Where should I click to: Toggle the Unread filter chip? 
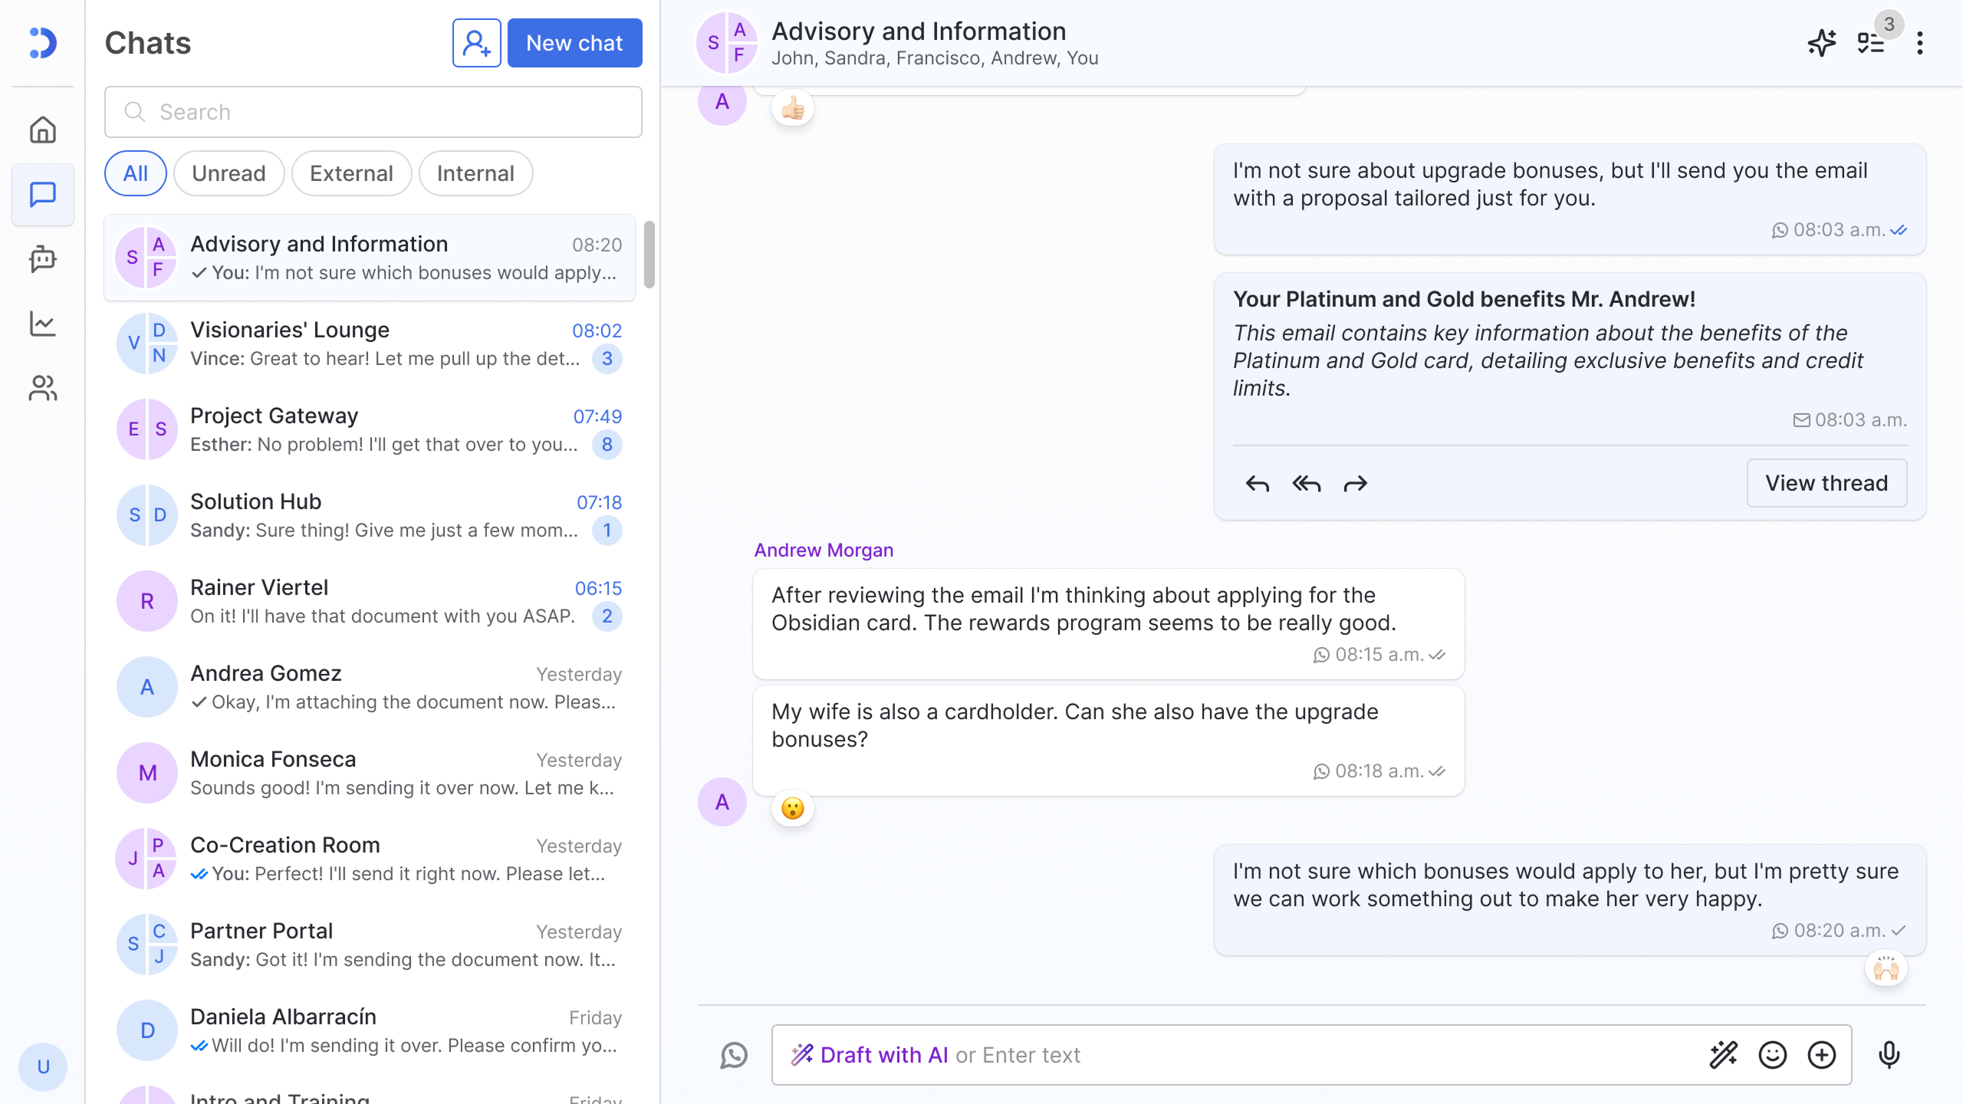229,173
